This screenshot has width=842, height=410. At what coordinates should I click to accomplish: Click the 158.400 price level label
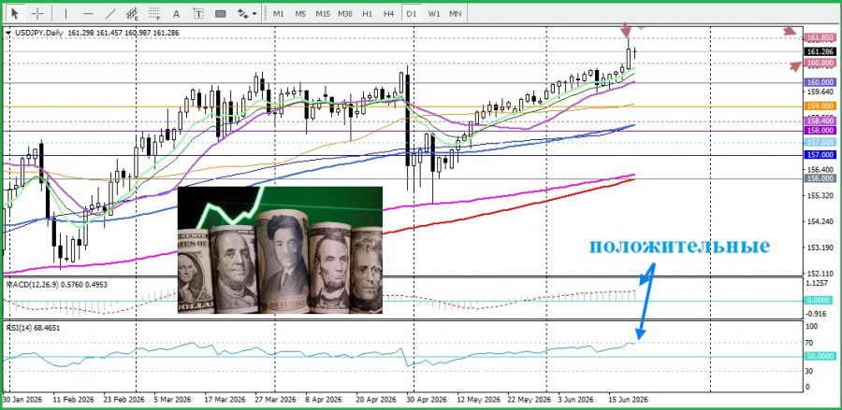(x=820, y=121)
